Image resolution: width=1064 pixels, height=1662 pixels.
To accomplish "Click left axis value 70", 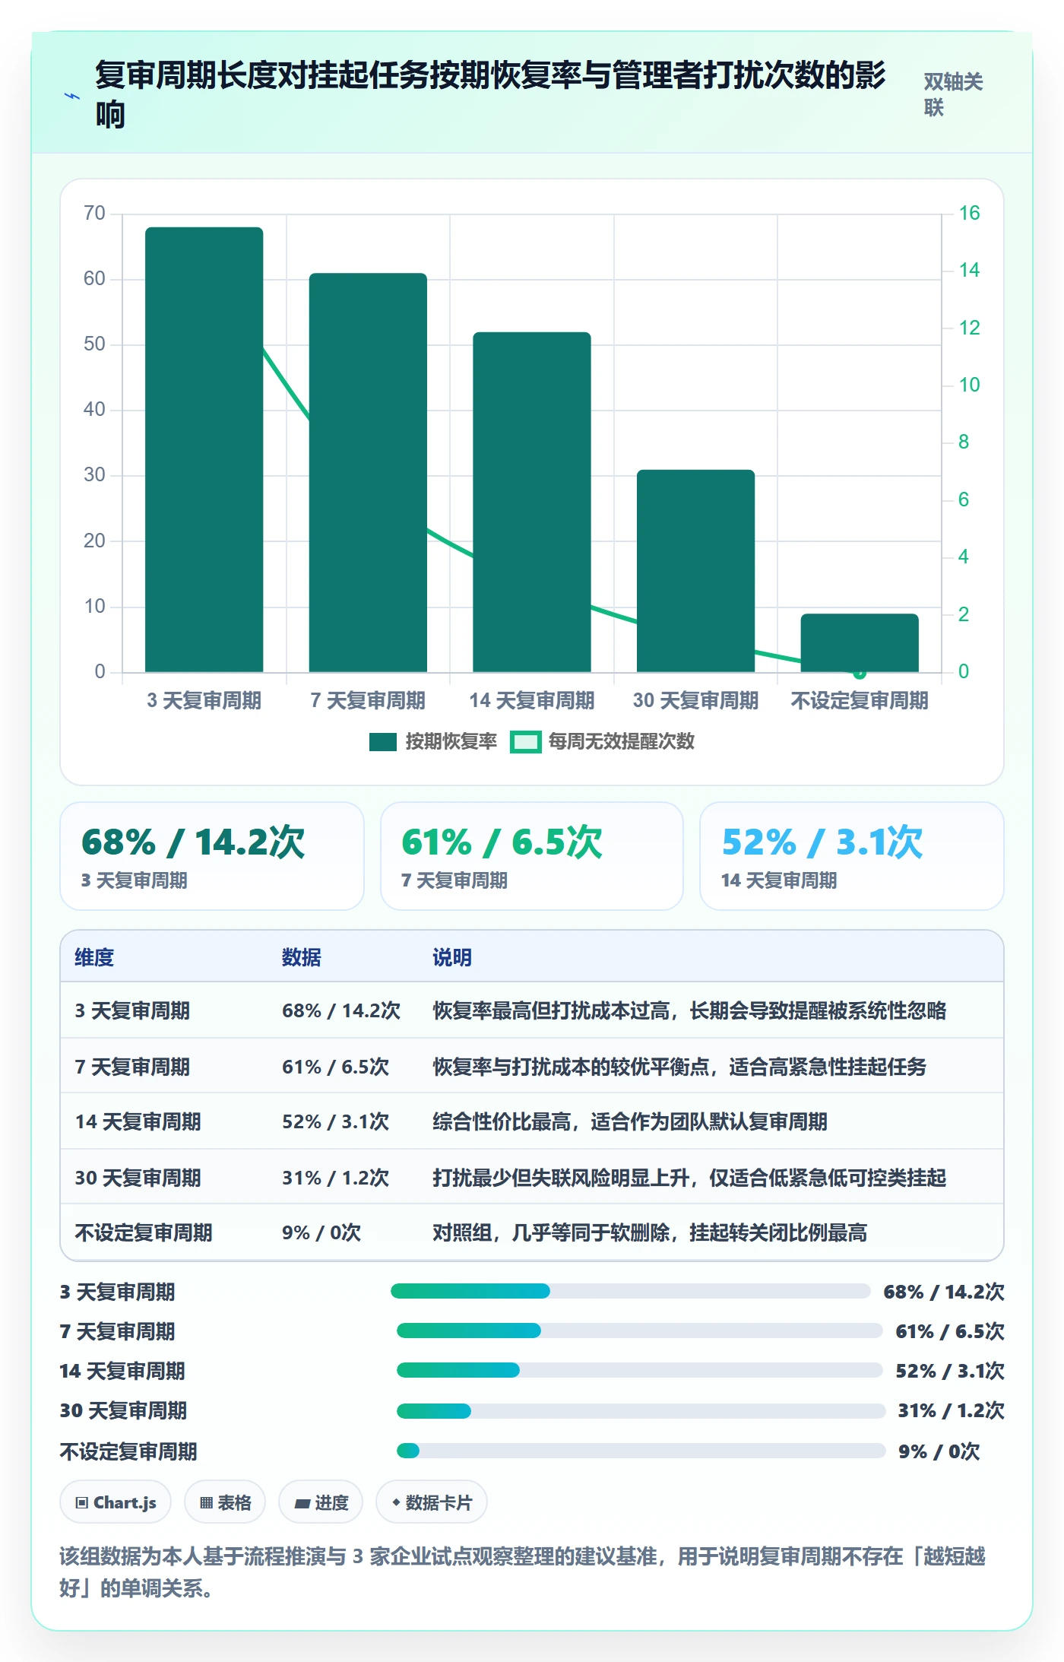I will [94, 213].
